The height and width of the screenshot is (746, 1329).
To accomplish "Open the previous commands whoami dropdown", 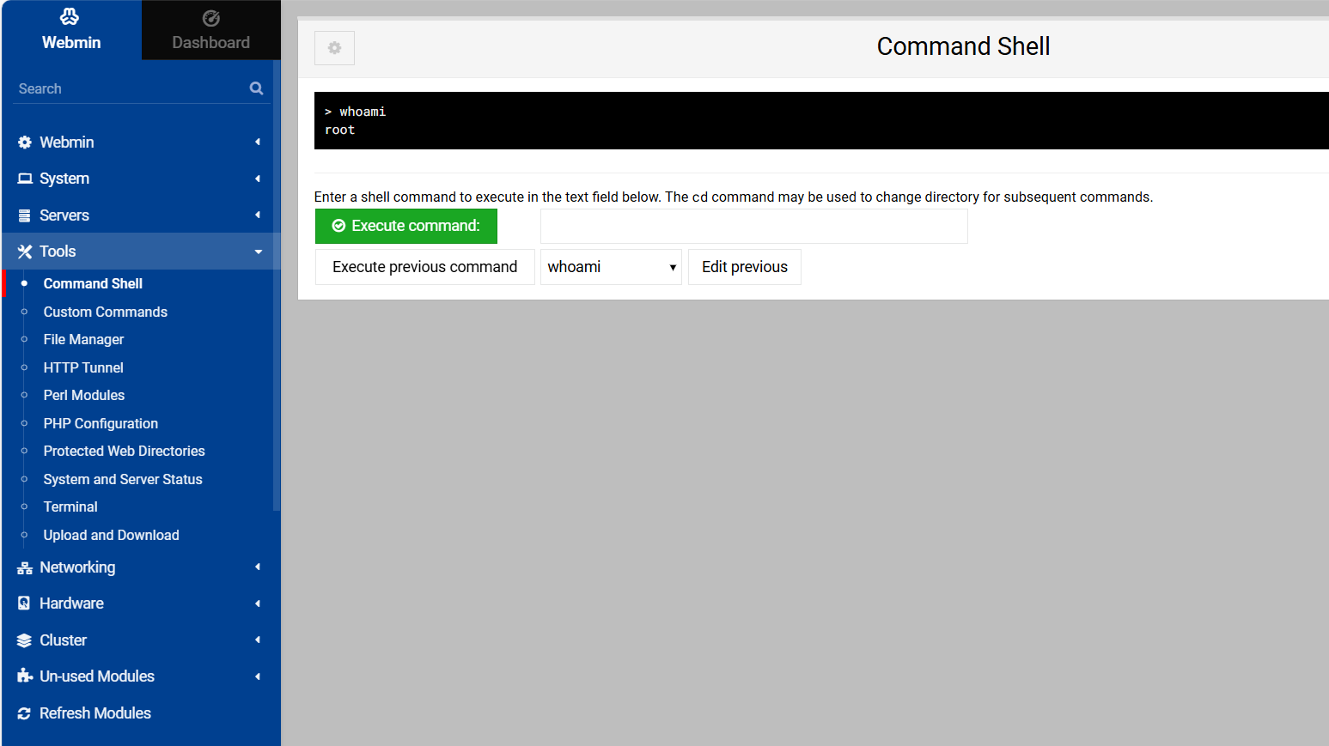I will tap(611, 267).
